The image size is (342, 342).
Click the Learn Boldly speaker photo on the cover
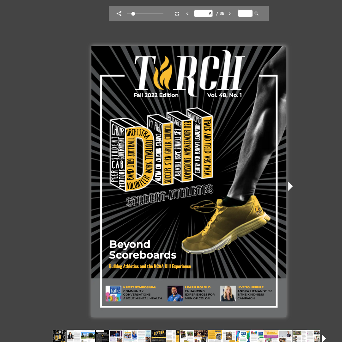pyautogui.click(x=175, y=294)
